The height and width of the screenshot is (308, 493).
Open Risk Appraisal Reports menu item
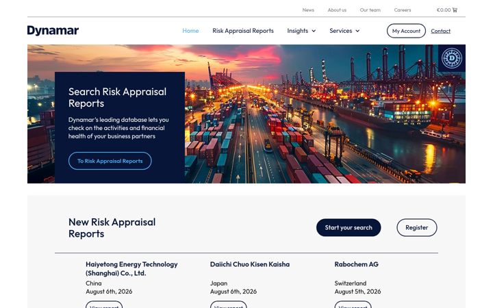coord(243,31)
